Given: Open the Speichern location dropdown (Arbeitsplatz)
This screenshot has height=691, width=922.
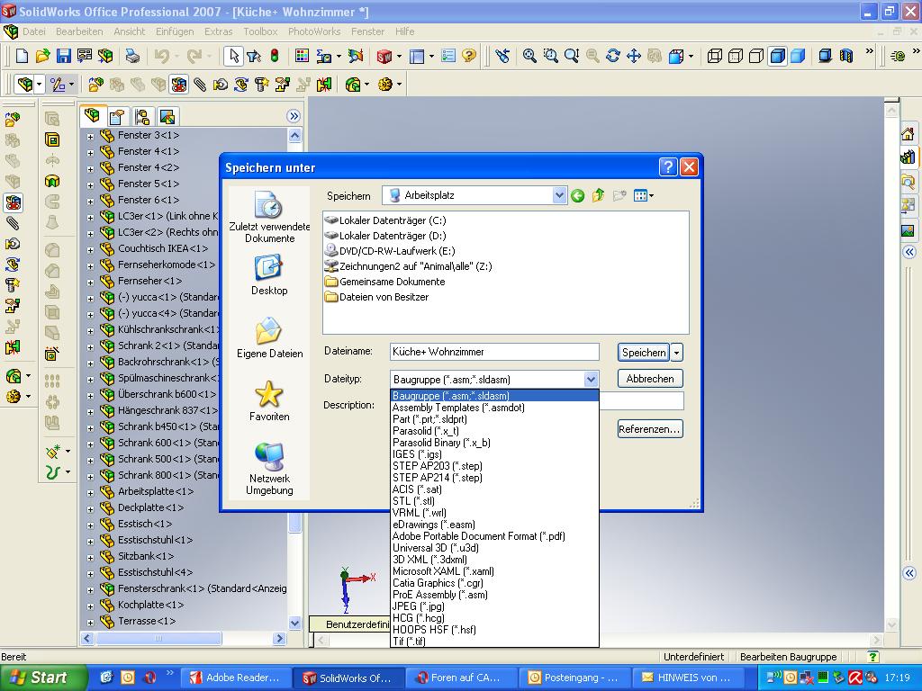Looking at the screenshot, I should tap(559, 195).
